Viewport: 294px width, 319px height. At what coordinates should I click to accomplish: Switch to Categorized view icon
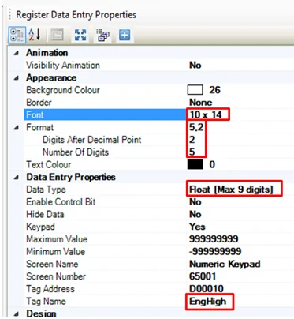(x=17, y=35)
